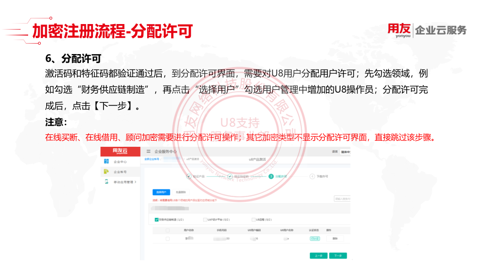This screenshot has width=477, height=267.
Task: Tick the select-all checkbox in table header
Action: point(168,230)
